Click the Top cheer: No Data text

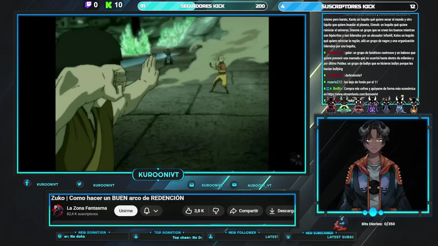tap(187, 237)
